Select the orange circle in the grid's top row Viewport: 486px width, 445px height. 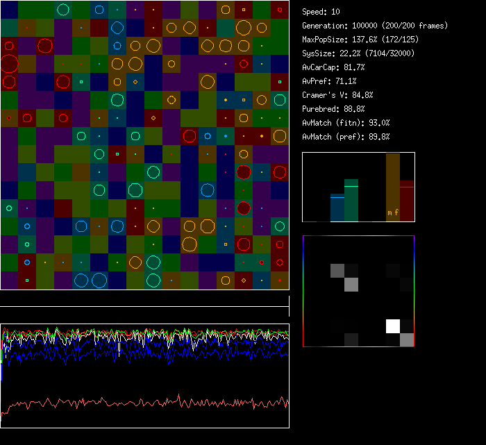[x=226, y=10]
